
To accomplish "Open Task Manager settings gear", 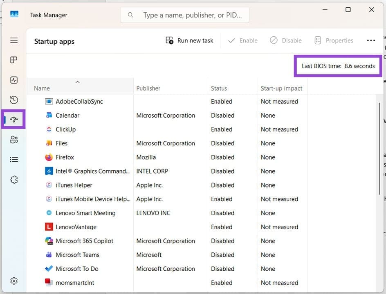I will [x=14, y=281].
